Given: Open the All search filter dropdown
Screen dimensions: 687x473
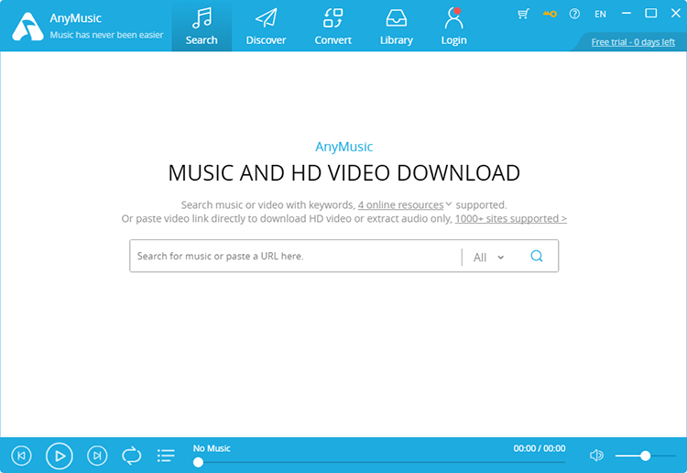Looking at the screenshot, I should coord(488,258).
